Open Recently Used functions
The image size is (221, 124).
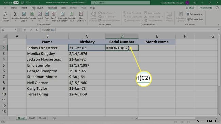24,17
